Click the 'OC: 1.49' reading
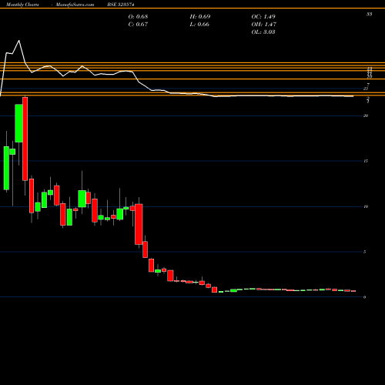 coord(263,17)
